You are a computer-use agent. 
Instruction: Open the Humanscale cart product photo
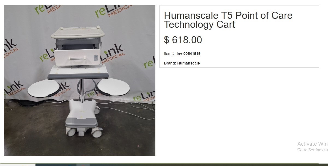tap(79, 81)
